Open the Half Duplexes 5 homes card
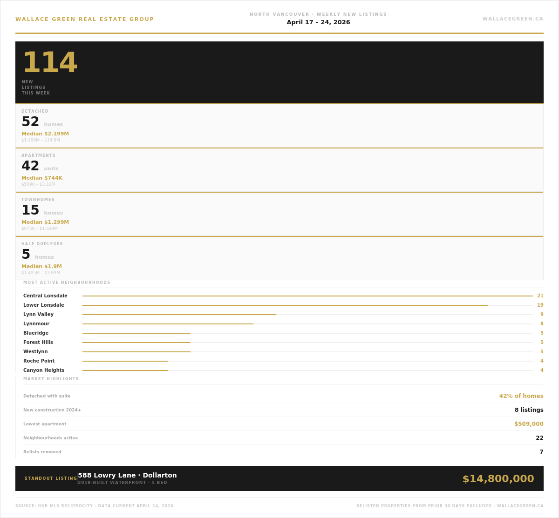This screenshot has height=518, width=559. click(x=279, y=258)
